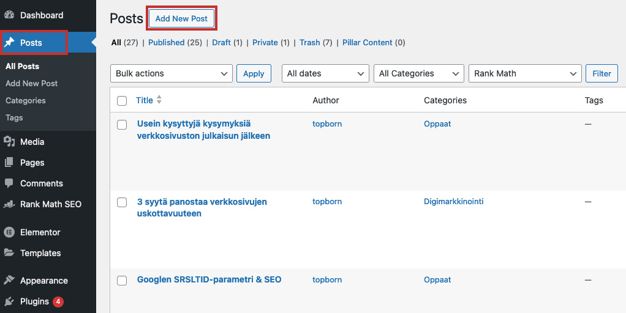This screenshot has width=626, height=313.
Task: Click the Add New Post button
Action: click(x=182, y=18)
